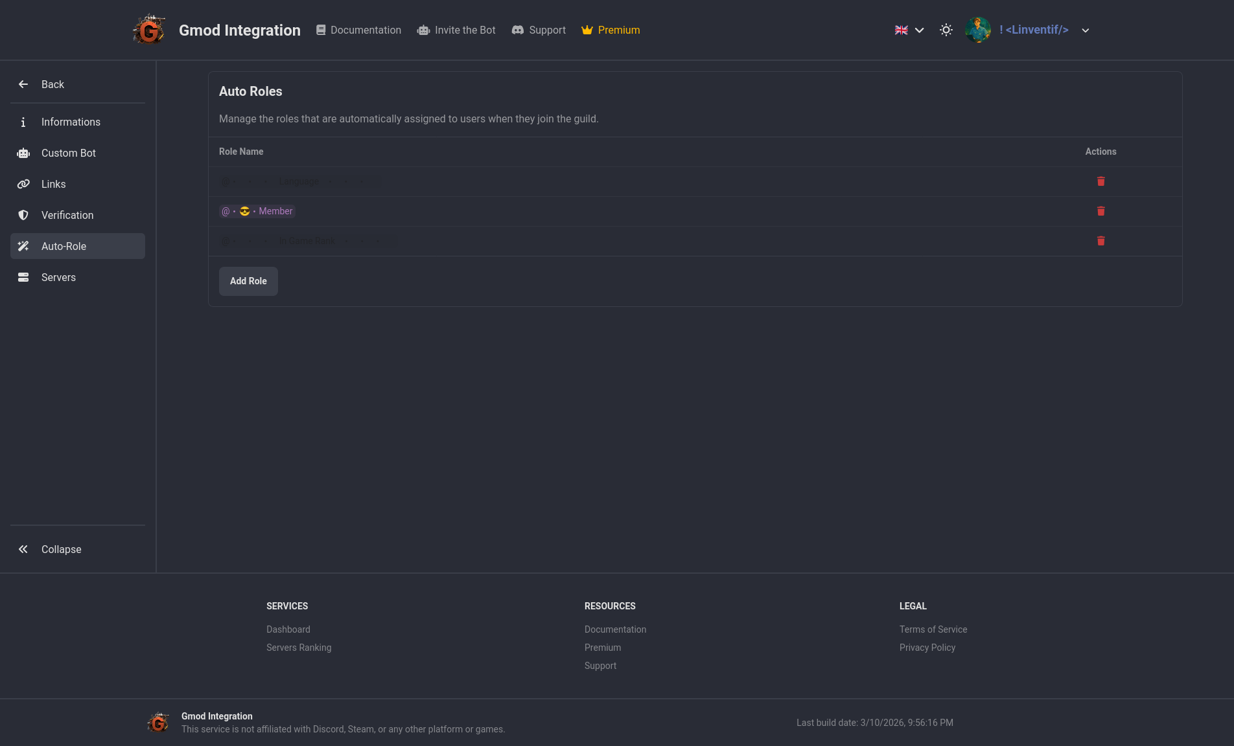Go to Servers in the sidebar
Screen dimensions: 1234x746
click(58, 277)
